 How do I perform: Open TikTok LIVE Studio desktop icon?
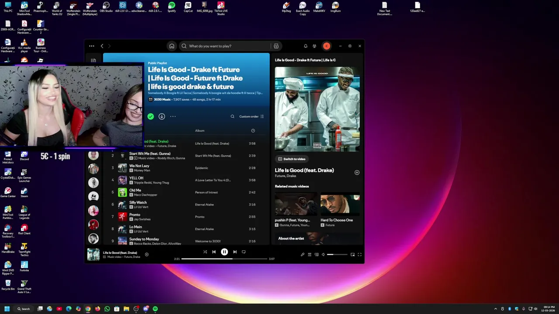[x=221, y=8]
